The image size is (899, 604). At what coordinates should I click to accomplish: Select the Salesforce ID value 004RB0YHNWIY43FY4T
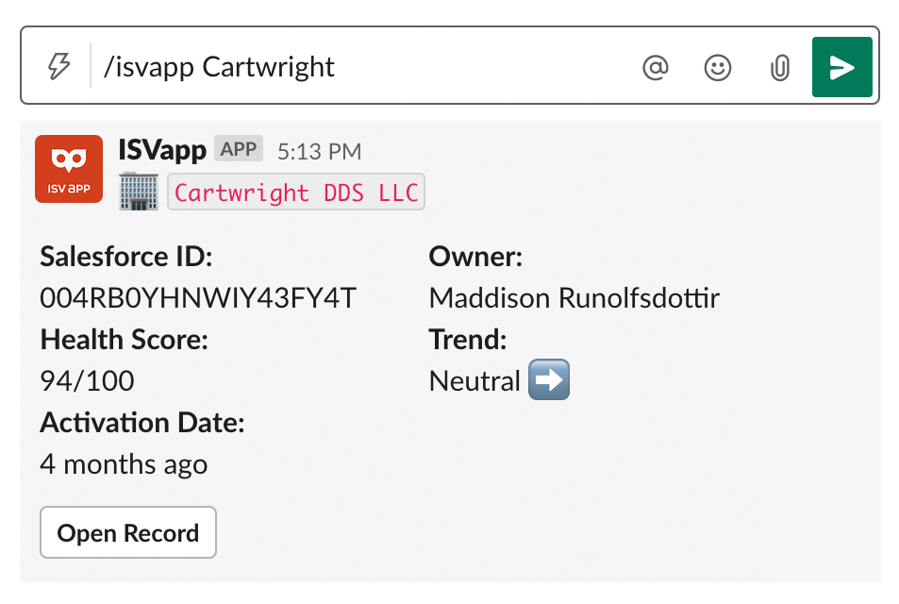pyautogui.click(x=198, y=298)
